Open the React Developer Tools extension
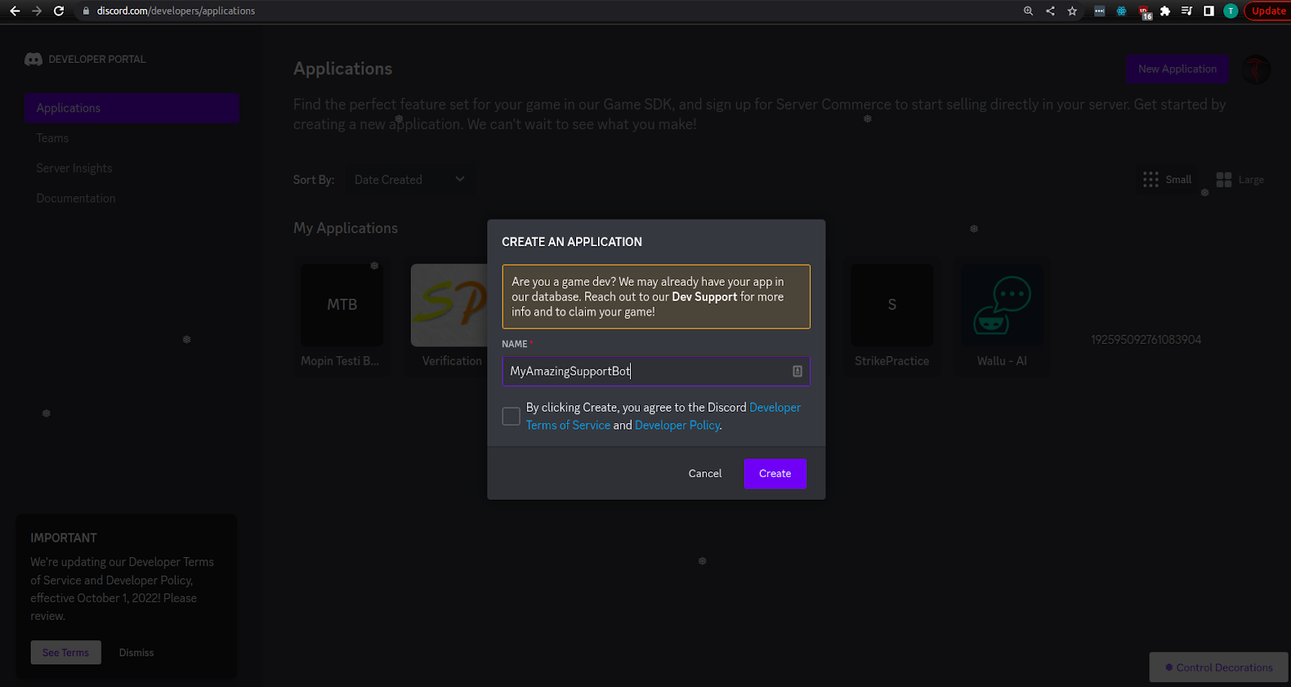The image size is (1291, 687). (1121, 10)
